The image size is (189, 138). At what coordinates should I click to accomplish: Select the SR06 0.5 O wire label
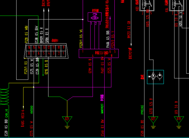click(47, 36)
